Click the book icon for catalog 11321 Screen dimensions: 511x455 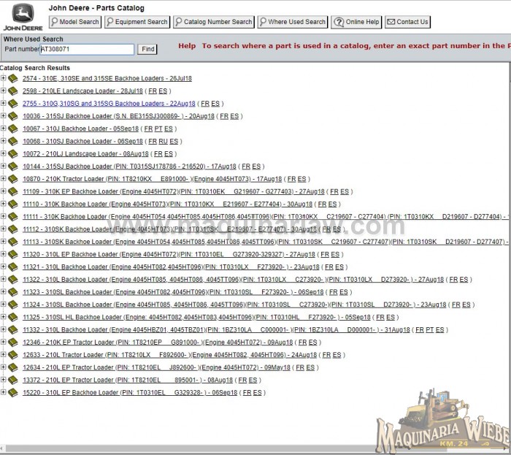click(12, 267)
